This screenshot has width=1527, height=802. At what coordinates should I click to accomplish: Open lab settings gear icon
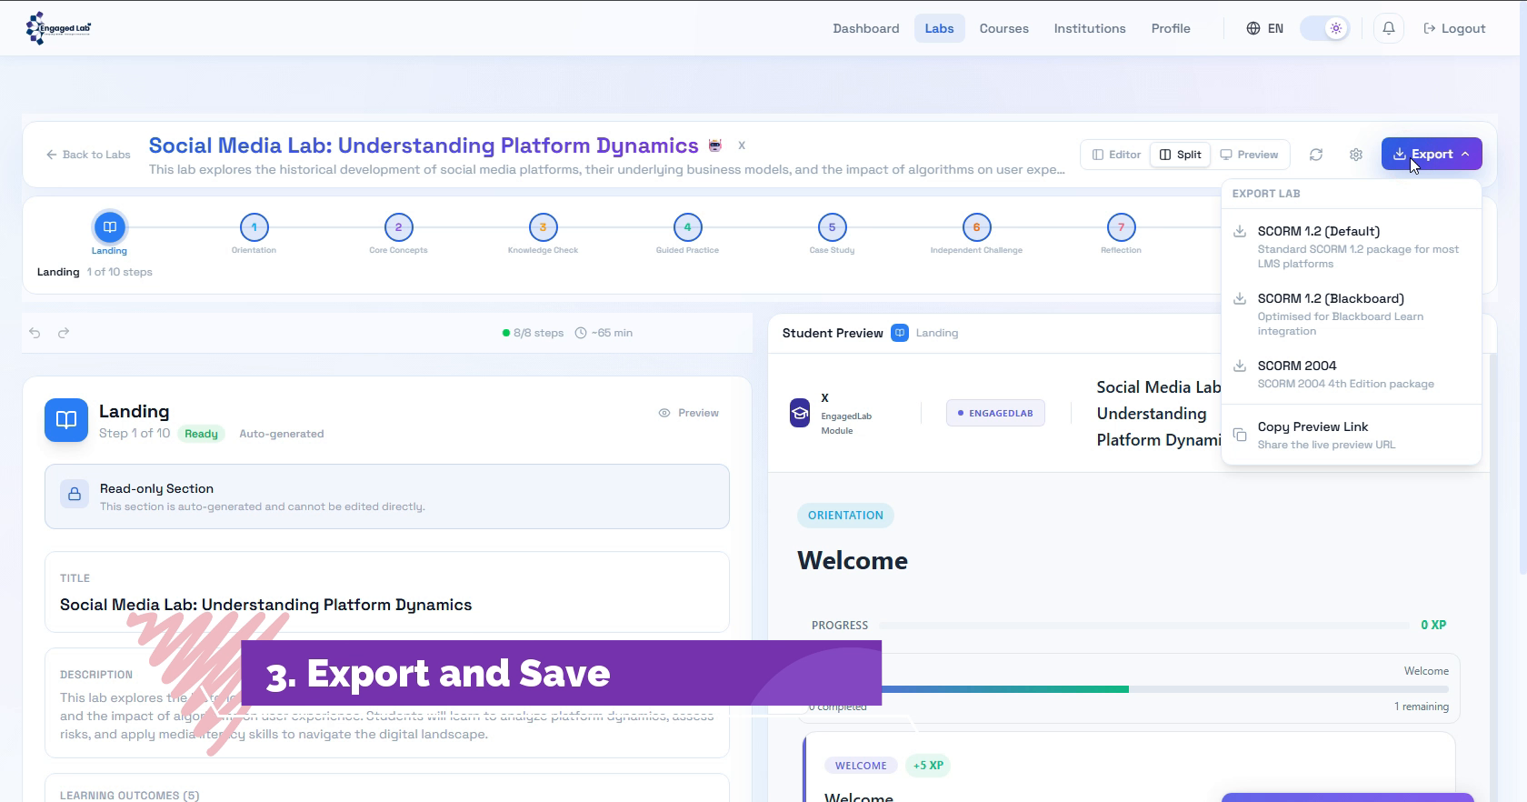click(1355, 155)
